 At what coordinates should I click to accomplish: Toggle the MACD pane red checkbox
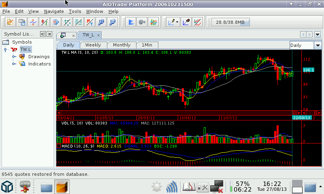[59, 146]
